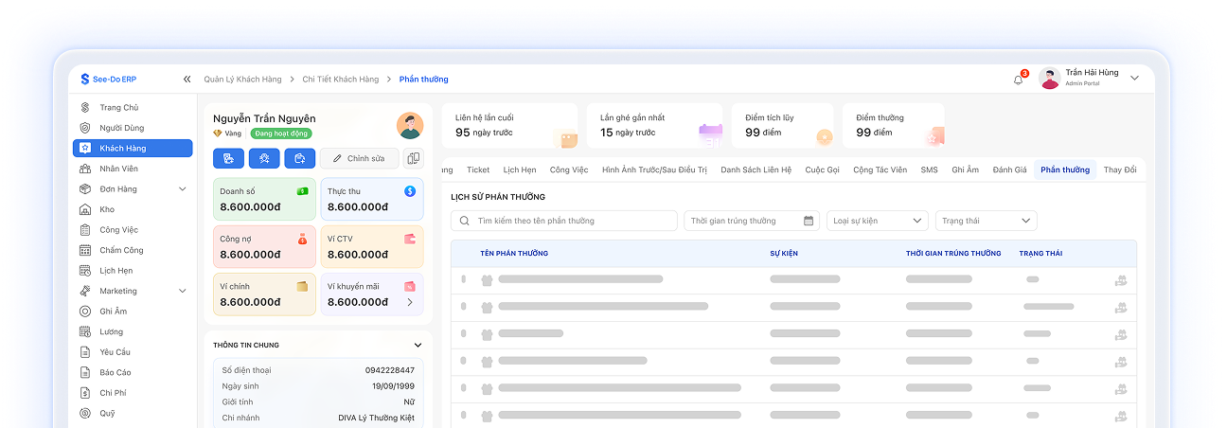
Task: Switch to the Thay Đổi tab
Action: (1120, 169)
